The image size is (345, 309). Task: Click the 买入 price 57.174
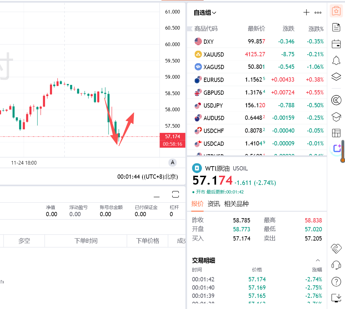242,238
